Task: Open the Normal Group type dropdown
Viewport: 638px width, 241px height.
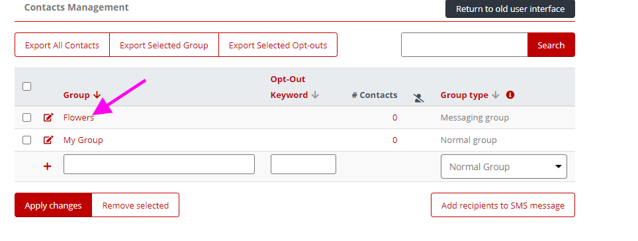Action: tap(504, 166)
